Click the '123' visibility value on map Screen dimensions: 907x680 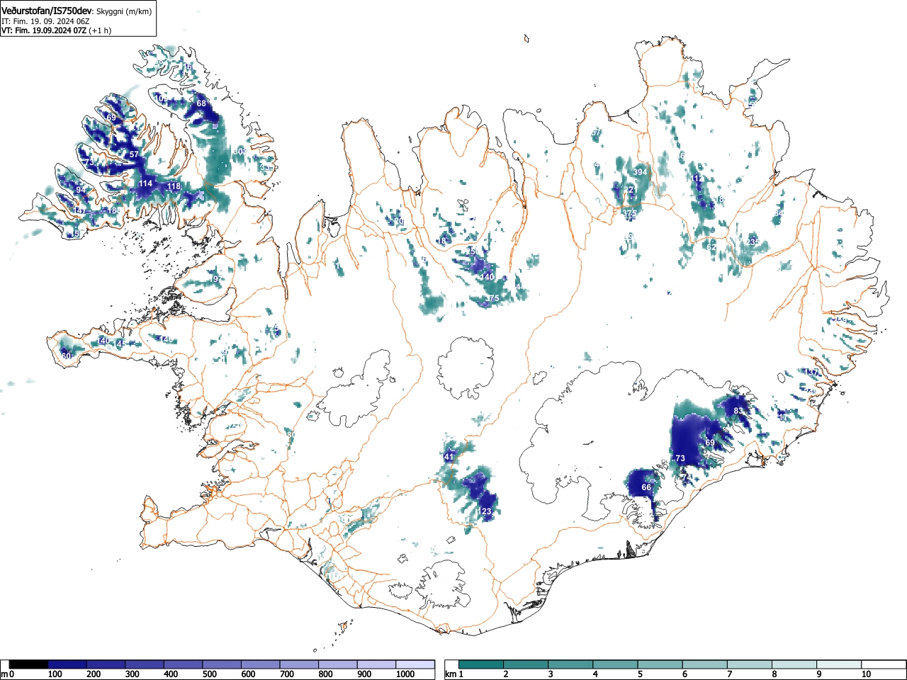485,511
